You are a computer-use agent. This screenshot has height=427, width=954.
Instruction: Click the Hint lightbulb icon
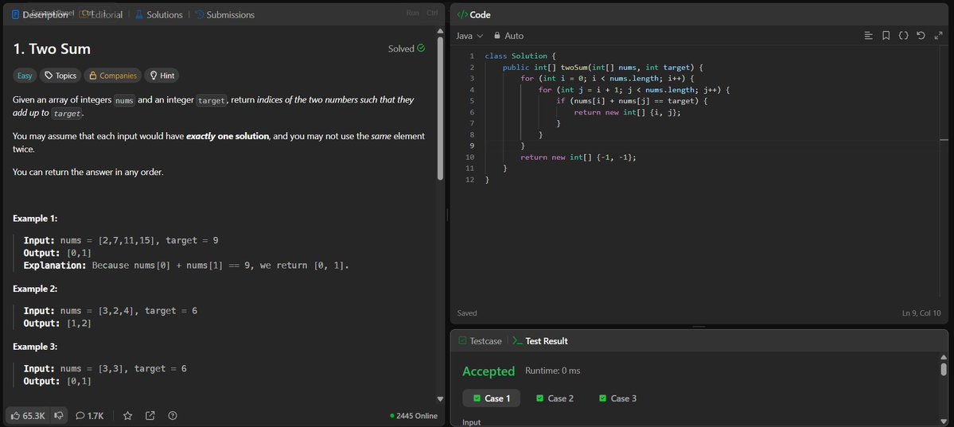(x=154, y=76)
